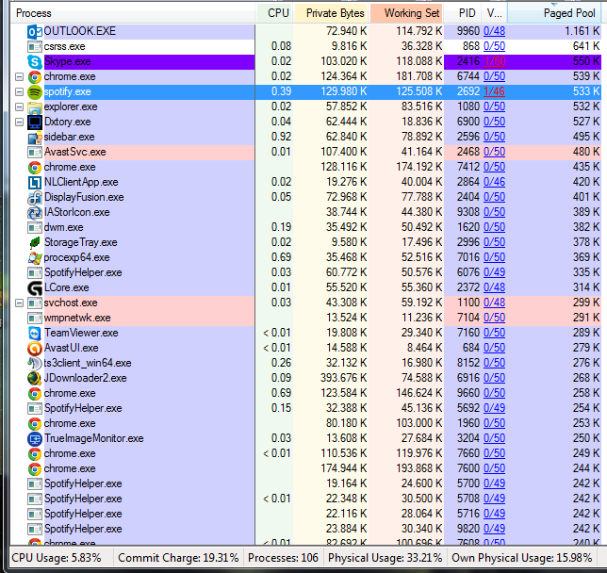Click the OUTLOOK.EXE process icon

point(35,31)
